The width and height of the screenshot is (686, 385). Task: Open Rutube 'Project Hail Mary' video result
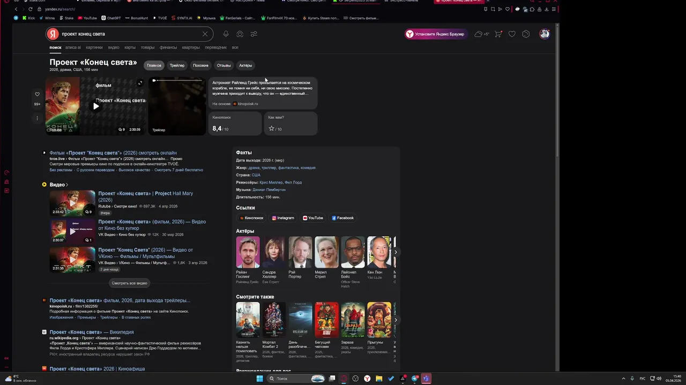pos(146,196)
